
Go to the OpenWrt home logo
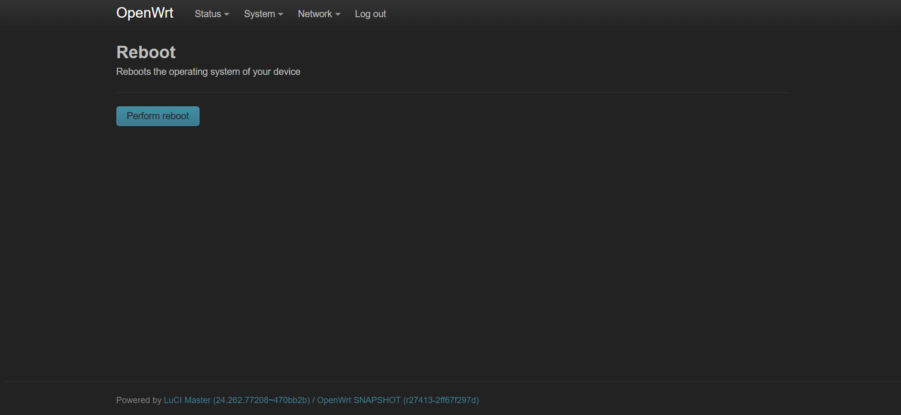pos(145,13)
